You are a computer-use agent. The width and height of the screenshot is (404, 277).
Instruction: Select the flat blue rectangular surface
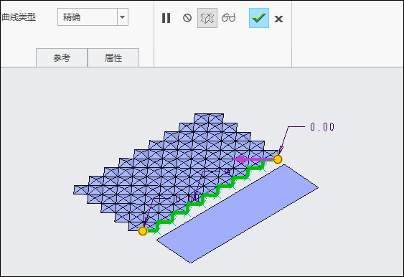[x=238, y=214]
